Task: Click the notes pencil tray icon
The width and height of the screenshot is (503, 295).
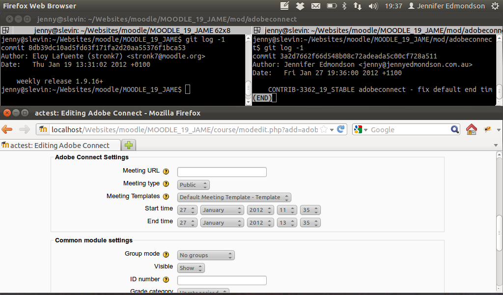Action: point(284,5)
